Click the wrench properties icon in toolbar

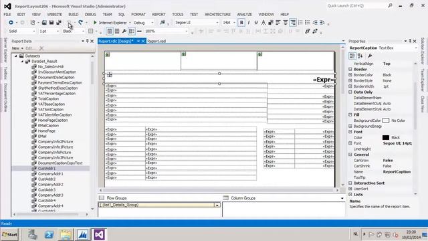pos(124,31)
